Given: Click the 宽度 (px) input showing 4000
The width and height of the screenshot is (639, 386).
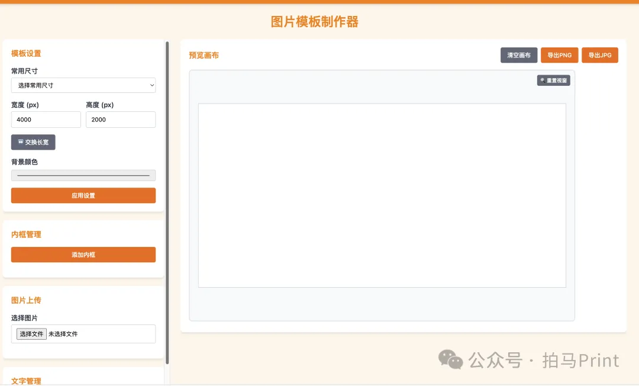Looking at the screenshot, I should (x=46, y=120).
